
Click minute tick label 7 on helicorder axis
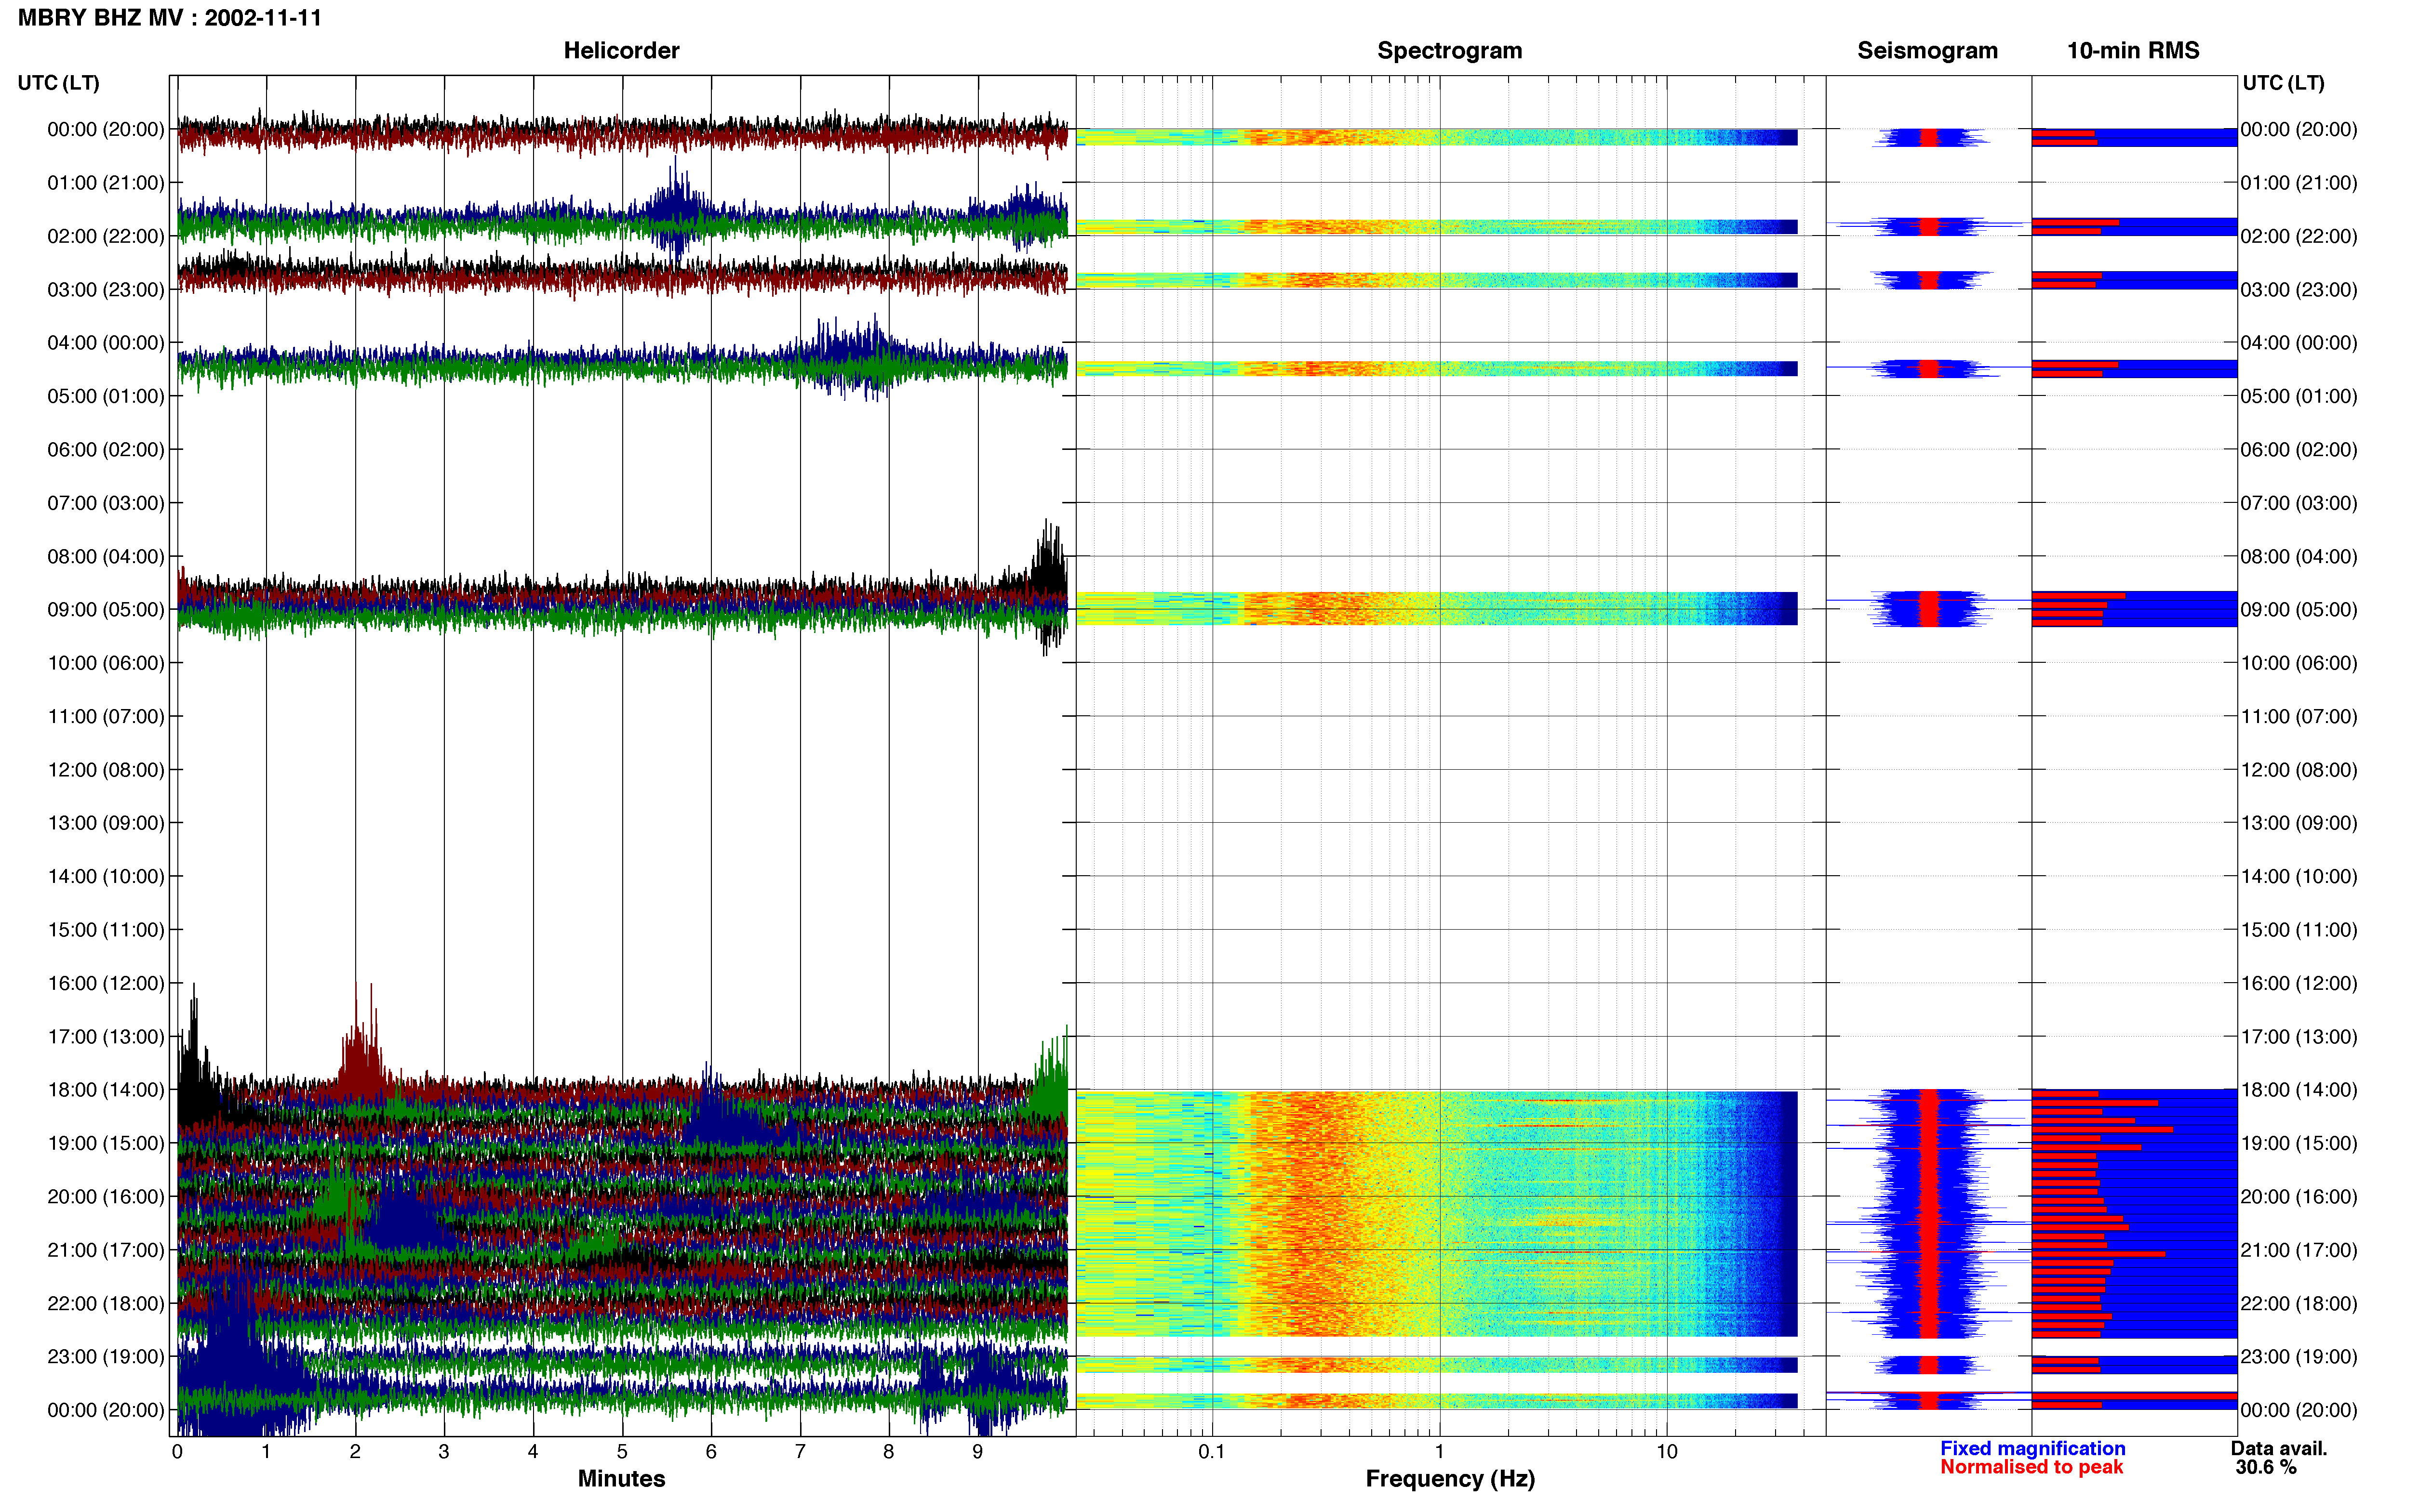(801, 1451)
